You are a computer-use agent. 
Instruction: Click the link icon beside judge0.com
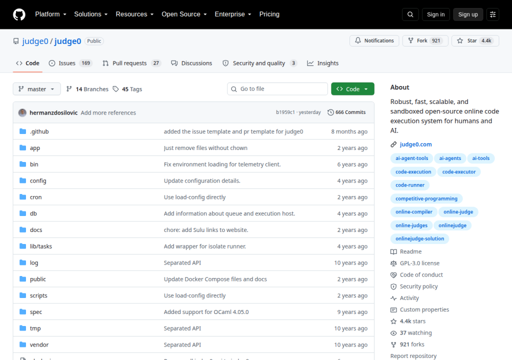[x=393, y=144]
